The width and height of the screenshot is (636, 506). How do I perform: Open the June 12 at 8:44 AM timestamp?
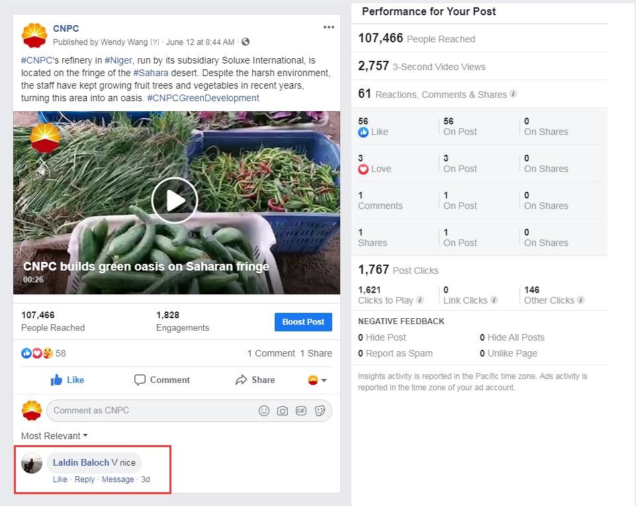[x=200, y=42]
